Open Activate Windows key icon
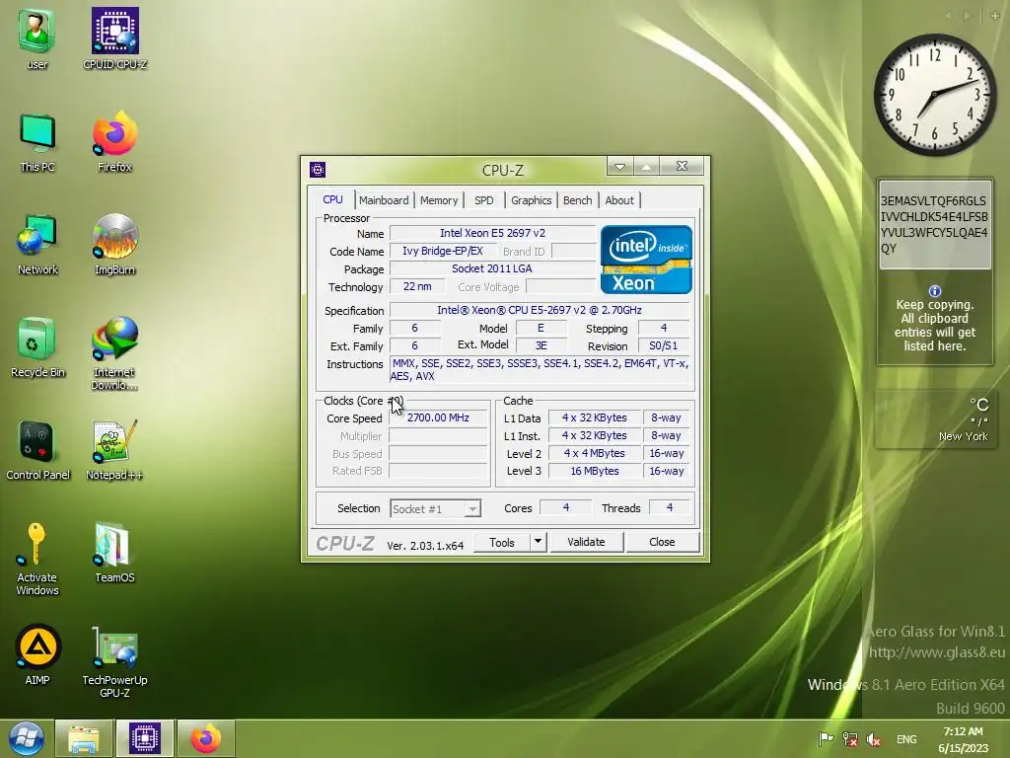This screenshot has width=1010, height=758. (36, 559)
